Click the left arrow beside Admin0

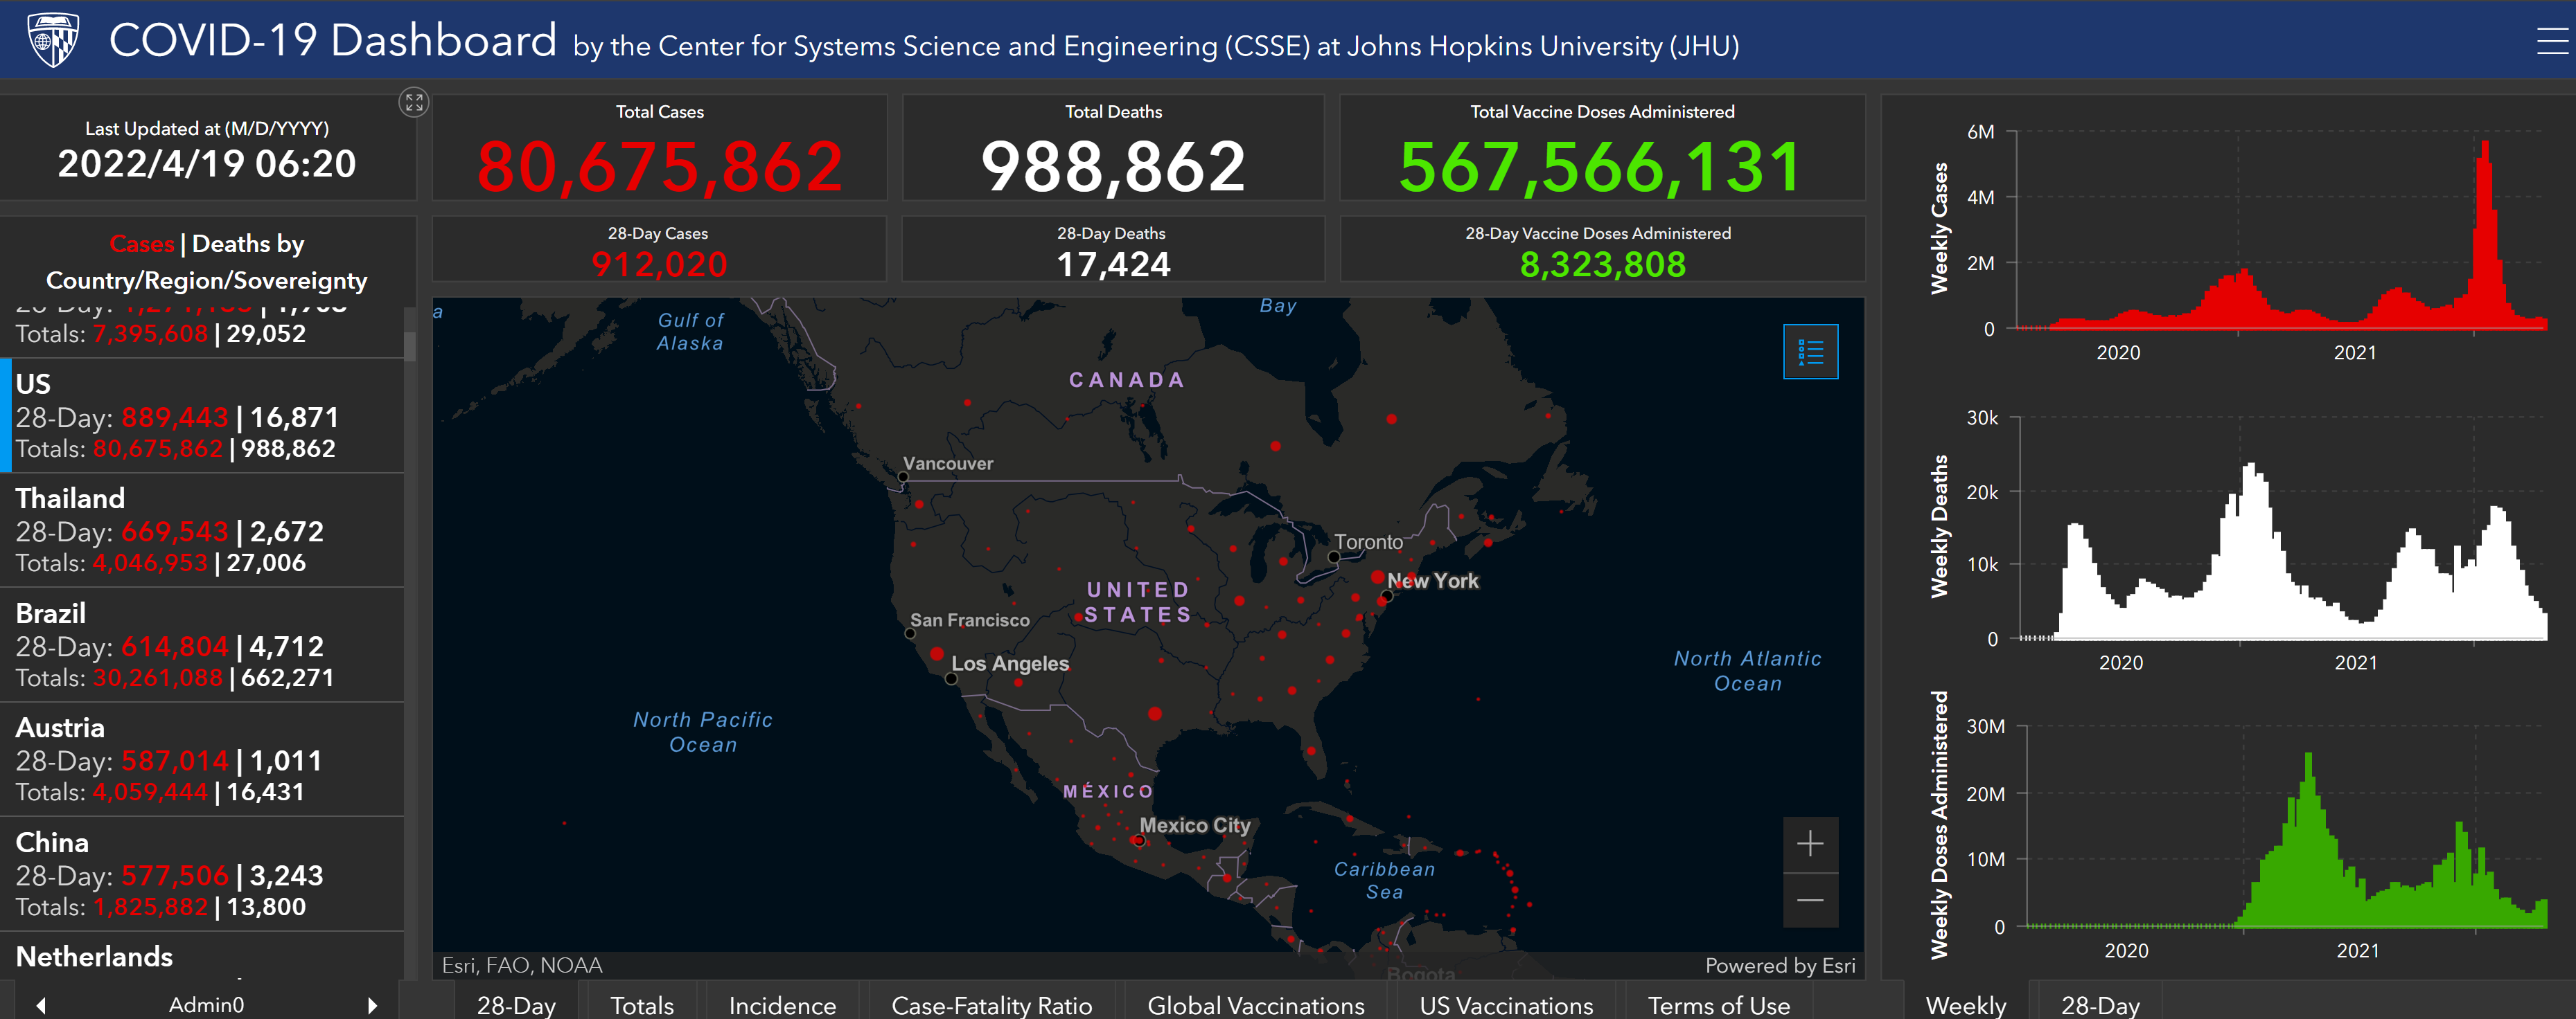pos(41,1005)
